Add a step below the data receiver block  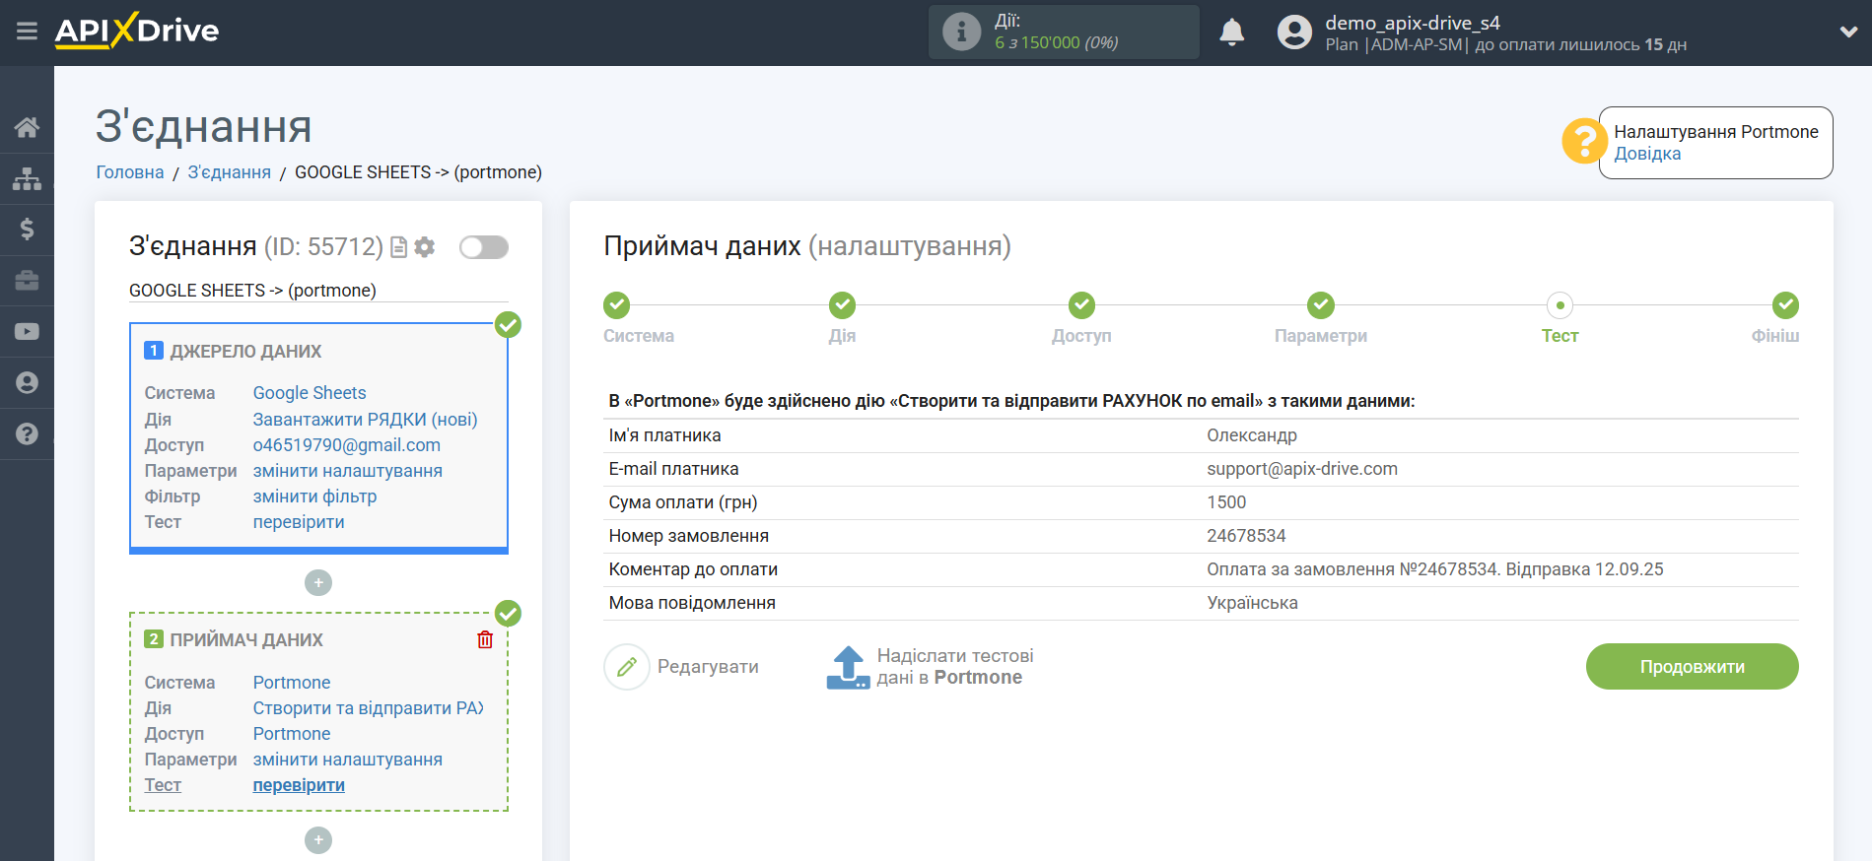[317, 840]
